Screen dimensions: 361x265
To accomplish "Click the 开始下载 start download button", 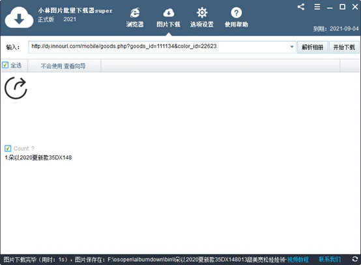I will coord(344,47).
